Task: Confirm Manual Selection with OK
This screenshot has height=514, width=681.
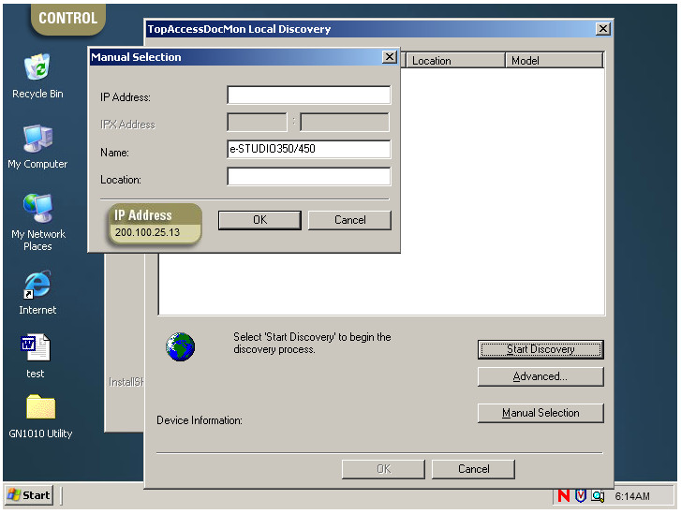Action: tap(259, 220)
